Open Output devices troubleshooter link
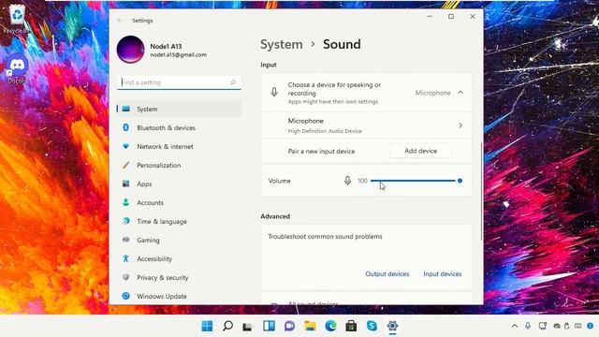The height and width of the screenshot is (337, 599). [387, 274]
